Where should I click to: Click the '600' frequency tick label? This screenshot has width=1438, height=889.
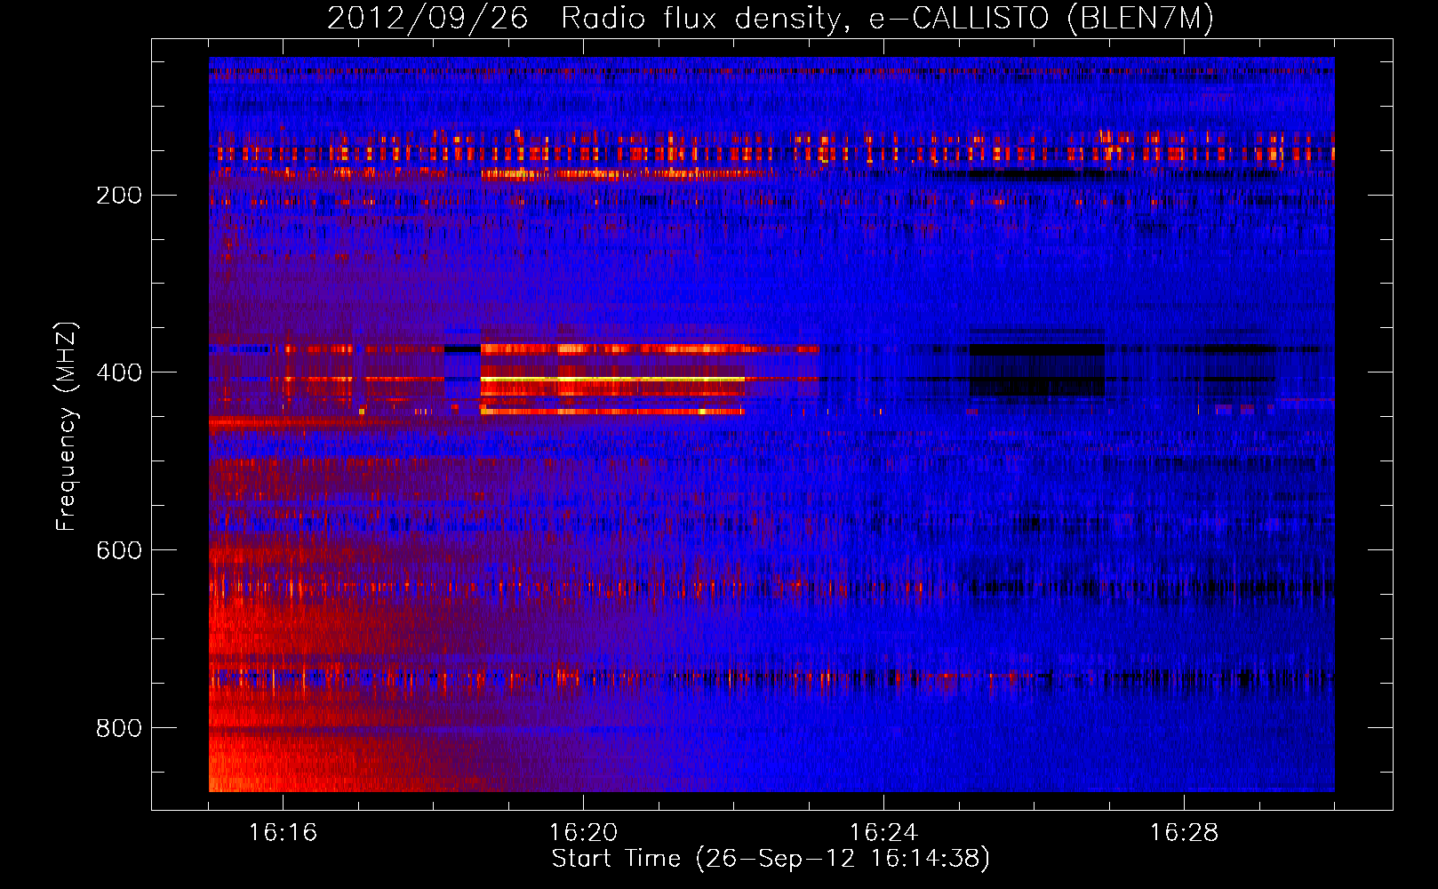119,550
